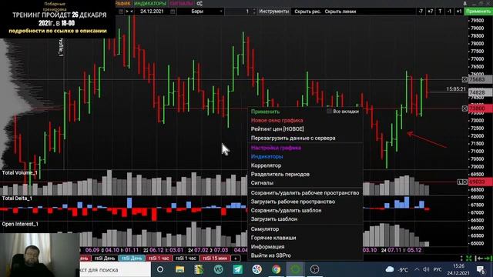This screenshot has width=493, height=277.
Task: Open the Windows Cortana circle icon
Action: (160, 269)
